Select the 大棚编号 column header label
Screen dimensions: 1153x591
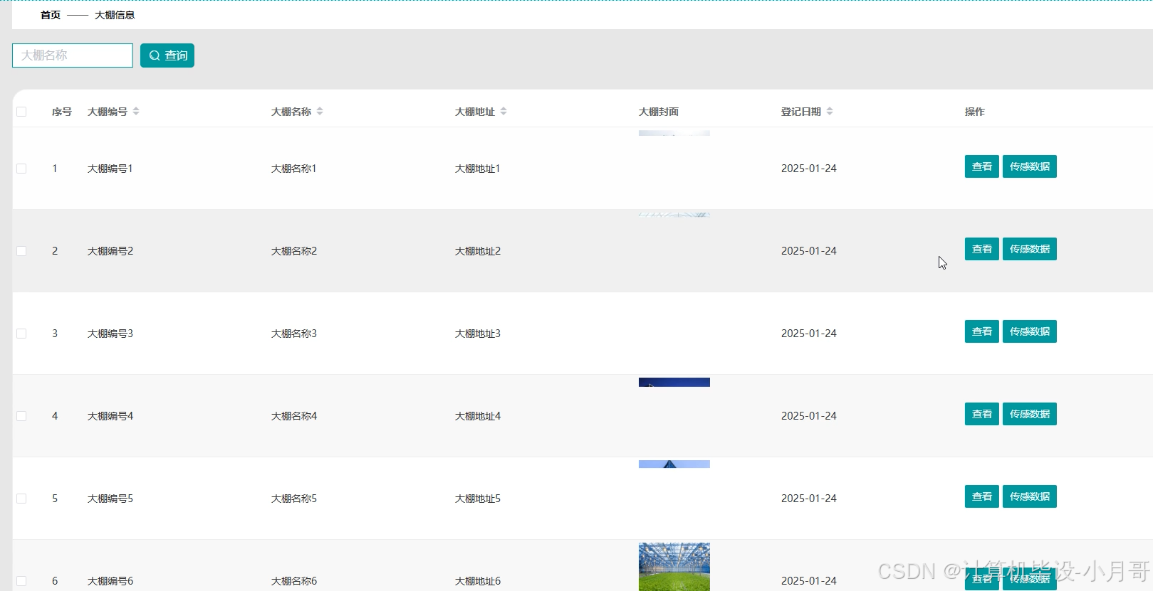pyautogui.click(x=108, y=112)
